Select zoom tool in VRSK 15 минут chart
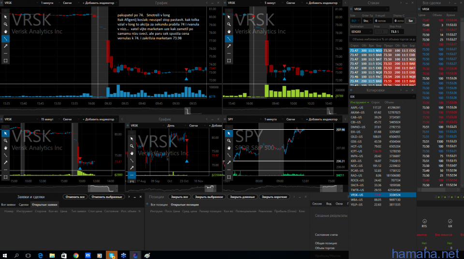 tap(6, 140)
